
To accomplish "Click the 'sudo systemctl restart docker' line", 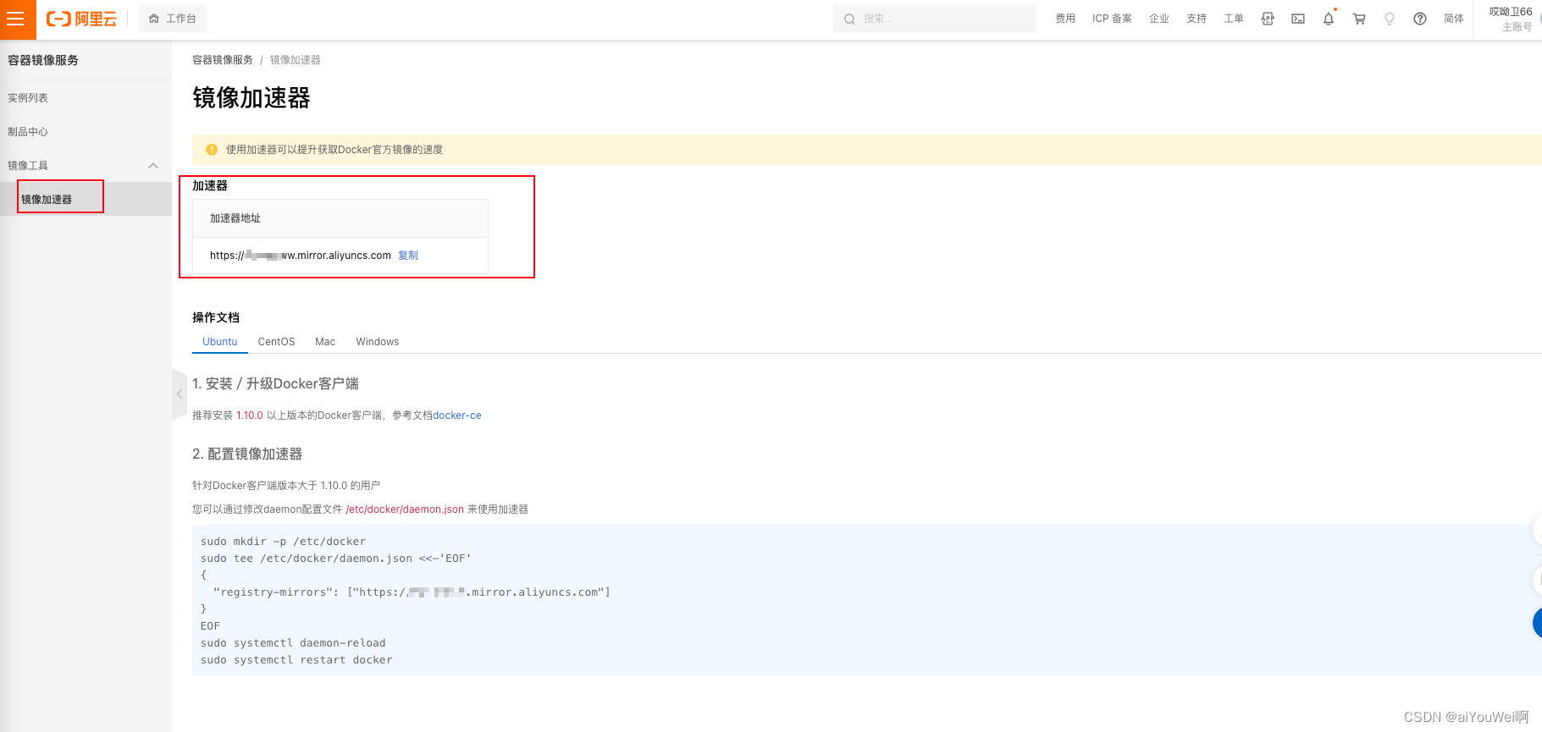I will coord(296,660).
